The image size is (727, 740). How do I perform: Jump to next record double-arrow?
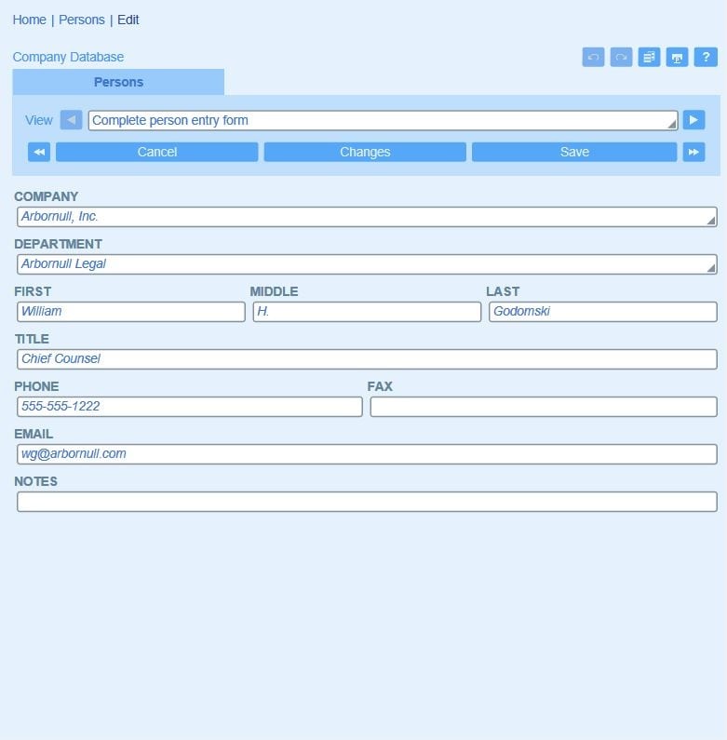click(693, 152)
